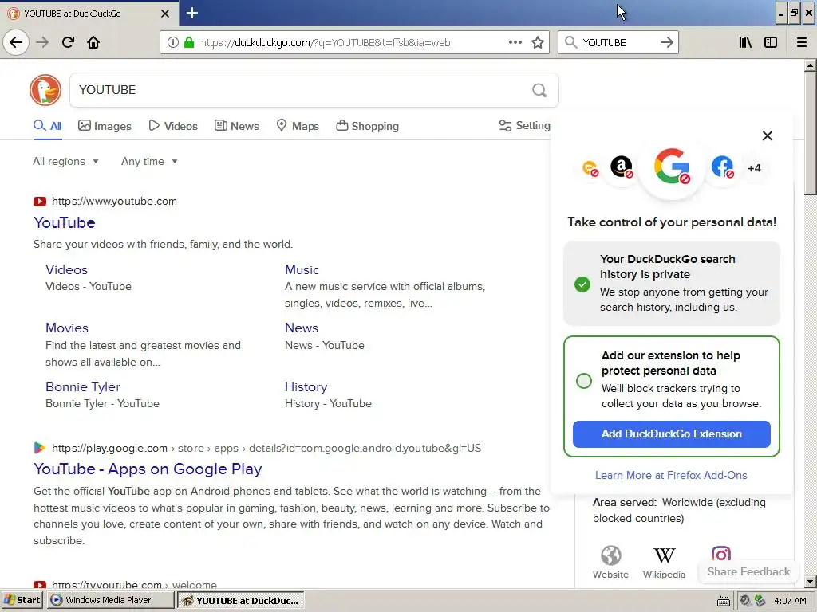Expand the Any time filter dropdown

click(149, 161)
